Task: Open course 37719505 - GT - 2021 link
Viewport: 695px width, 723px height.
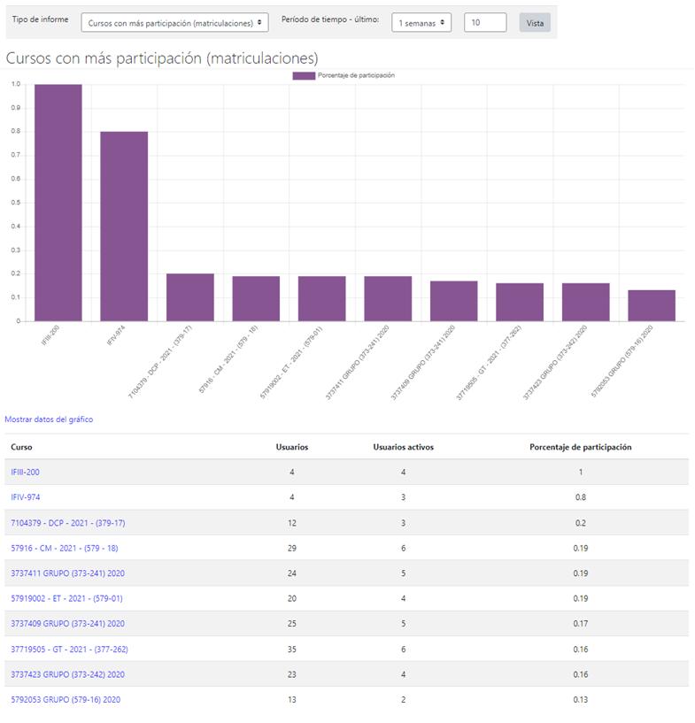Action: point(70,650)
